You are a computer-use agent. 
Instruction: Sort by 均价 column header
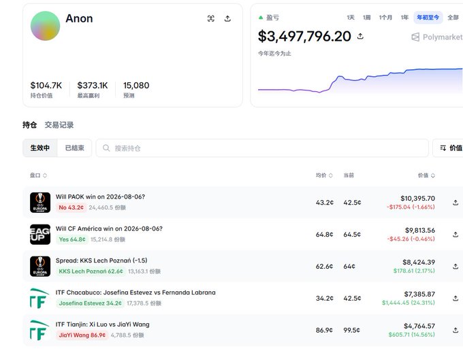[x=324, y=175]
